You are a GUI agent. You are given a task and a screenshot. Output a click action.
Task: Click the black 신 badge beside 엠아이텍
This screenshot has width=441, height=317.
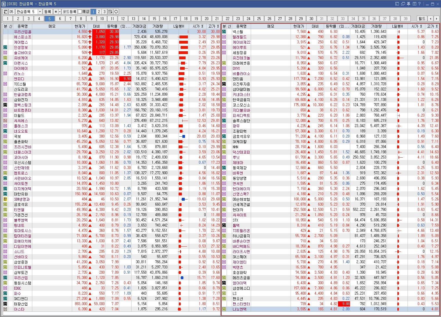tap(224, 283)
